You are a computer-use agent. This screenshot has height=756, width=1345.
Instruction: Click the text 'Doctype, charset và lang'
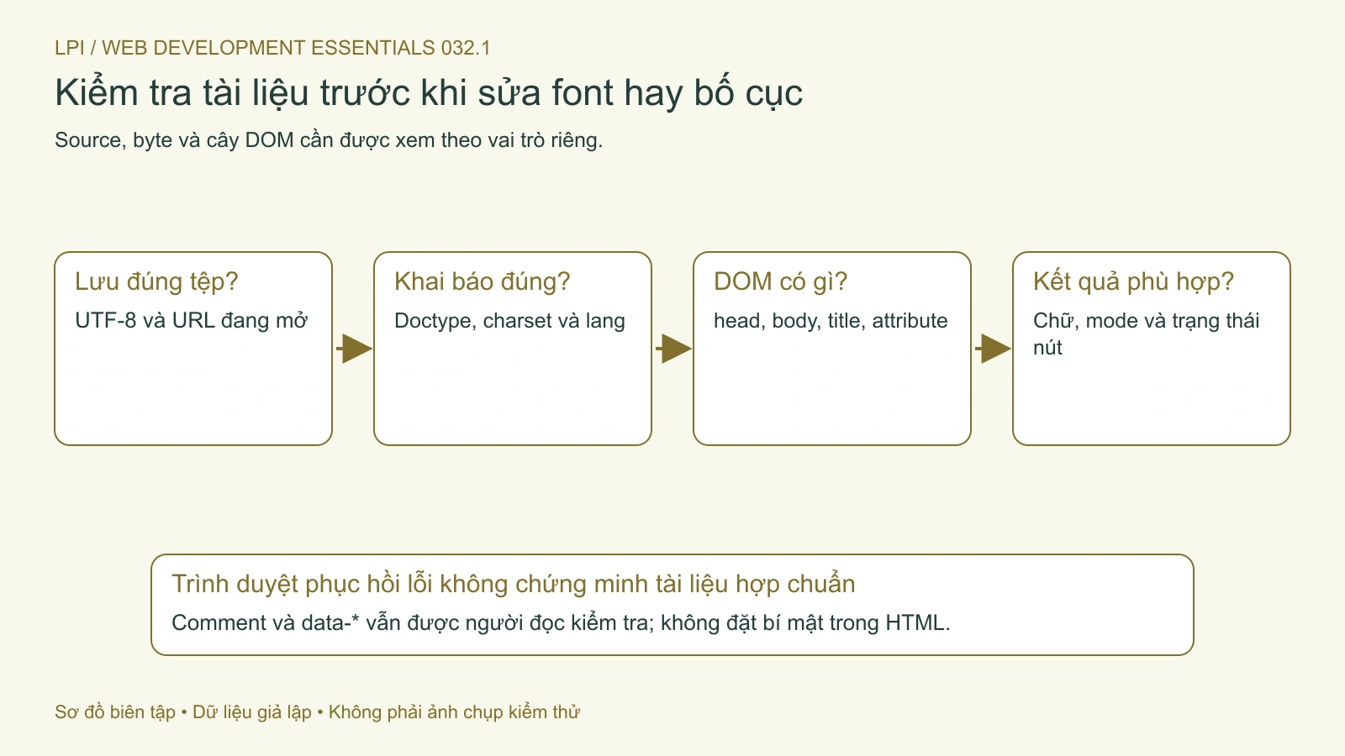pos(509,321)
